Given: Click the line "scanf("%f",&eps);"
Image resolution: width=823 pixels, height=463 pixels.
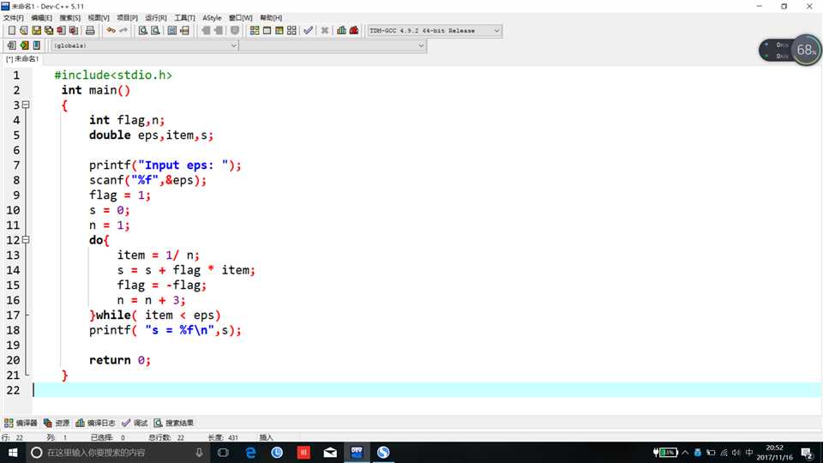Looking at the screenshot, I should pos(148,180).
